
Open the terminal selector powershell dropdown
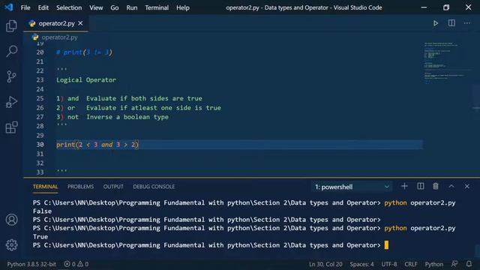[352, 187]
